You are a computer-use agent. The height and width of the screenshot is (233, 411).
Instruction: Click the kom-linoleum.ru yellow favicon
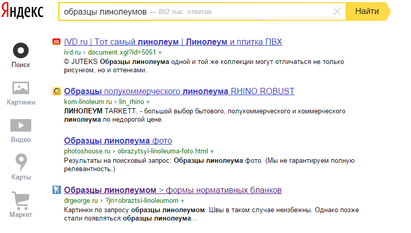[x=57, y=91]
